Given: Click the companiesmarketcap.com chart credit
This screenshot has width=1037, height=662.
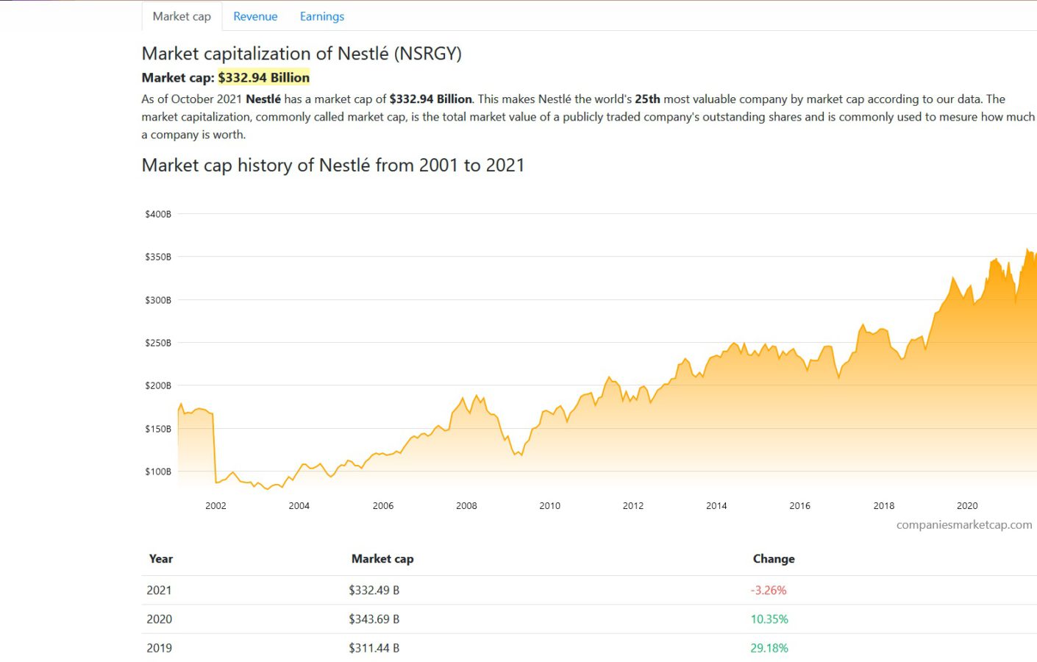Looking at the screenshot, I should point(964,524).
